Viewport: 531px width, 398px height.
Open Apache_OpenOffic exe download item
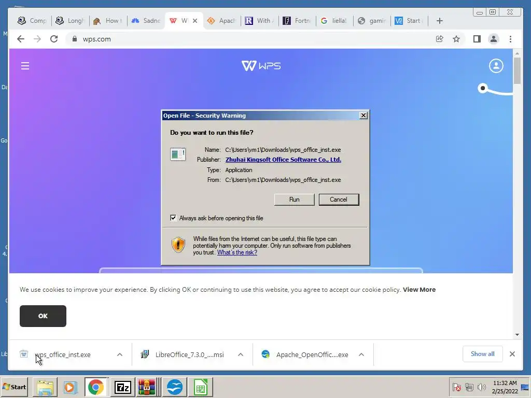[x=305, y=354]
